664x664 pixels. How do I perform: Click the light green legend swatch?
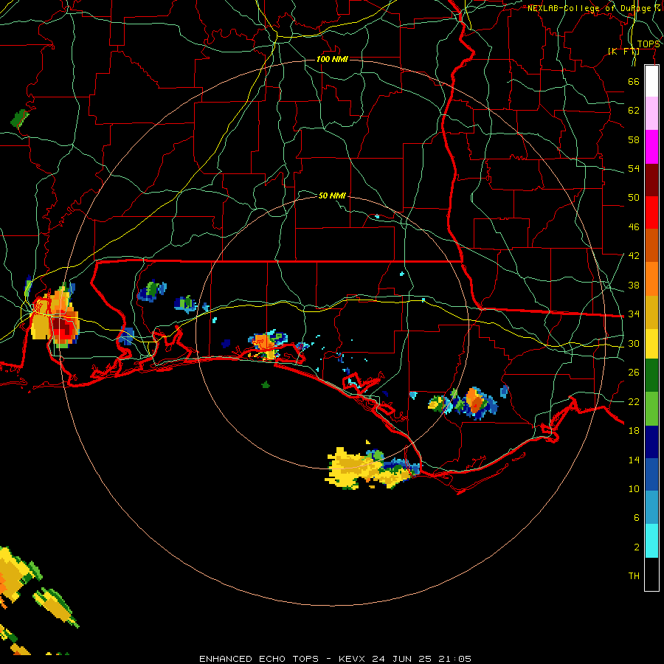coord(651,409)
